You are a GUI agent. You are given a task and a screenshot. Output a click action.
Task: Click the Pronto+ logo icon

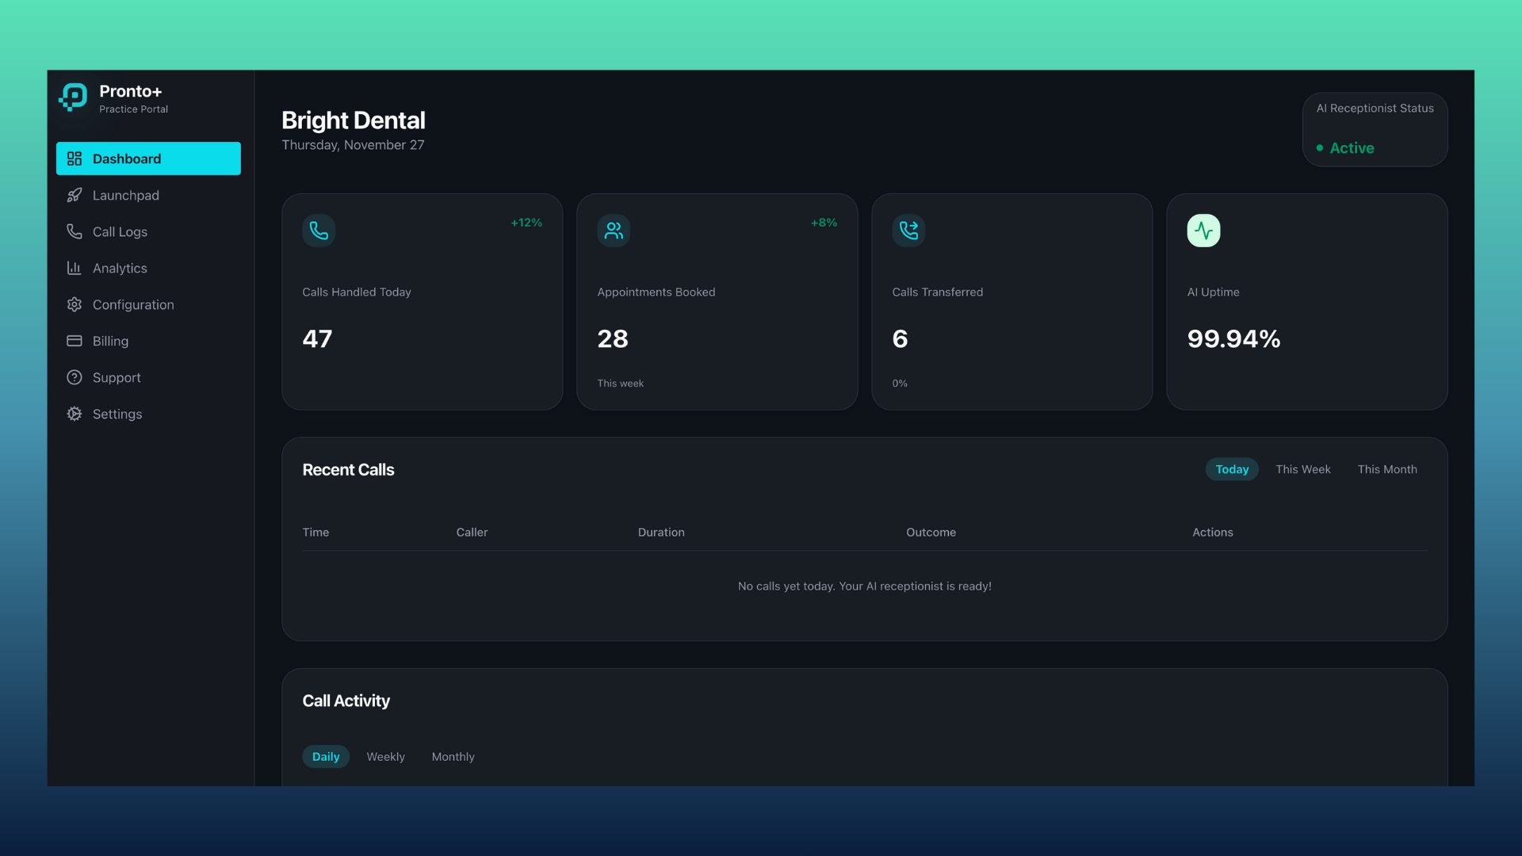73,97
